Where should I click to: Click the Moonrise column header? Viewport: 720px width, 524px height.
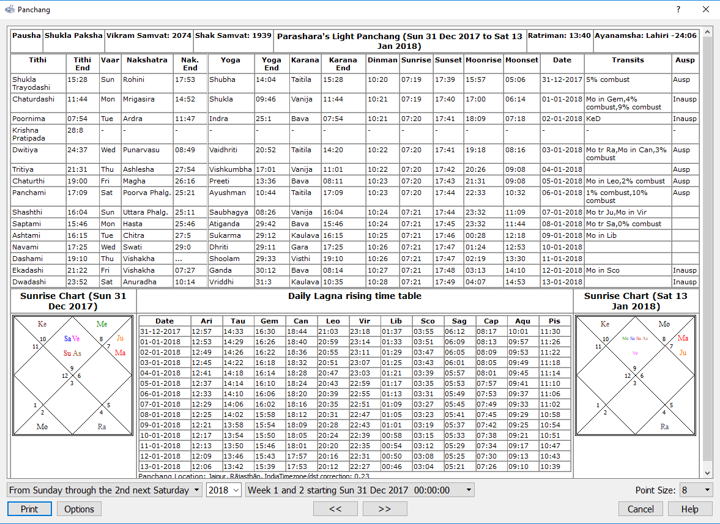483,64
